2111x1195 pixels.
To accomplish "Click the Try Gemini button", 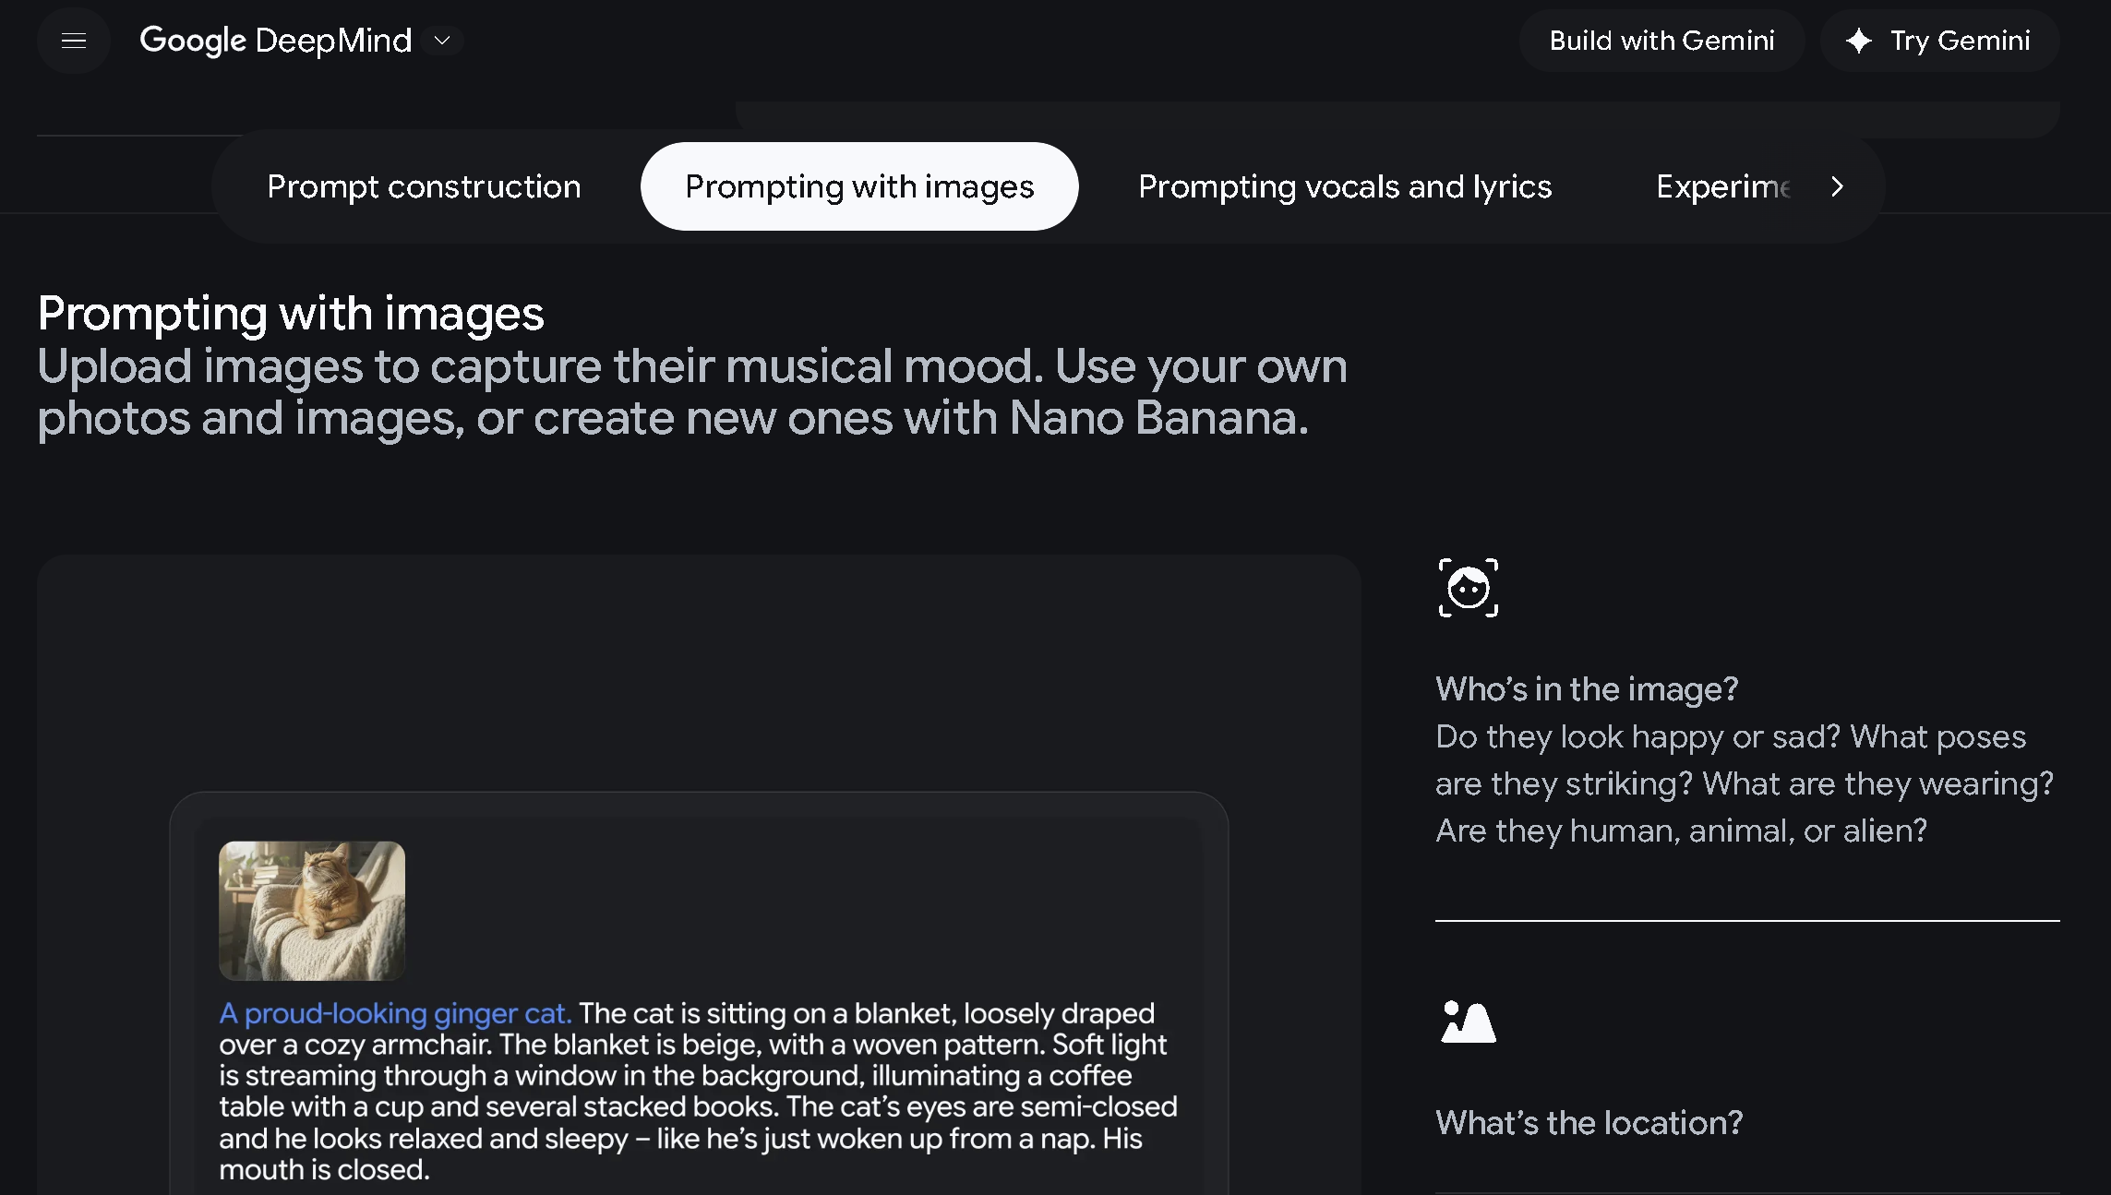I will tap(1939, 41).
